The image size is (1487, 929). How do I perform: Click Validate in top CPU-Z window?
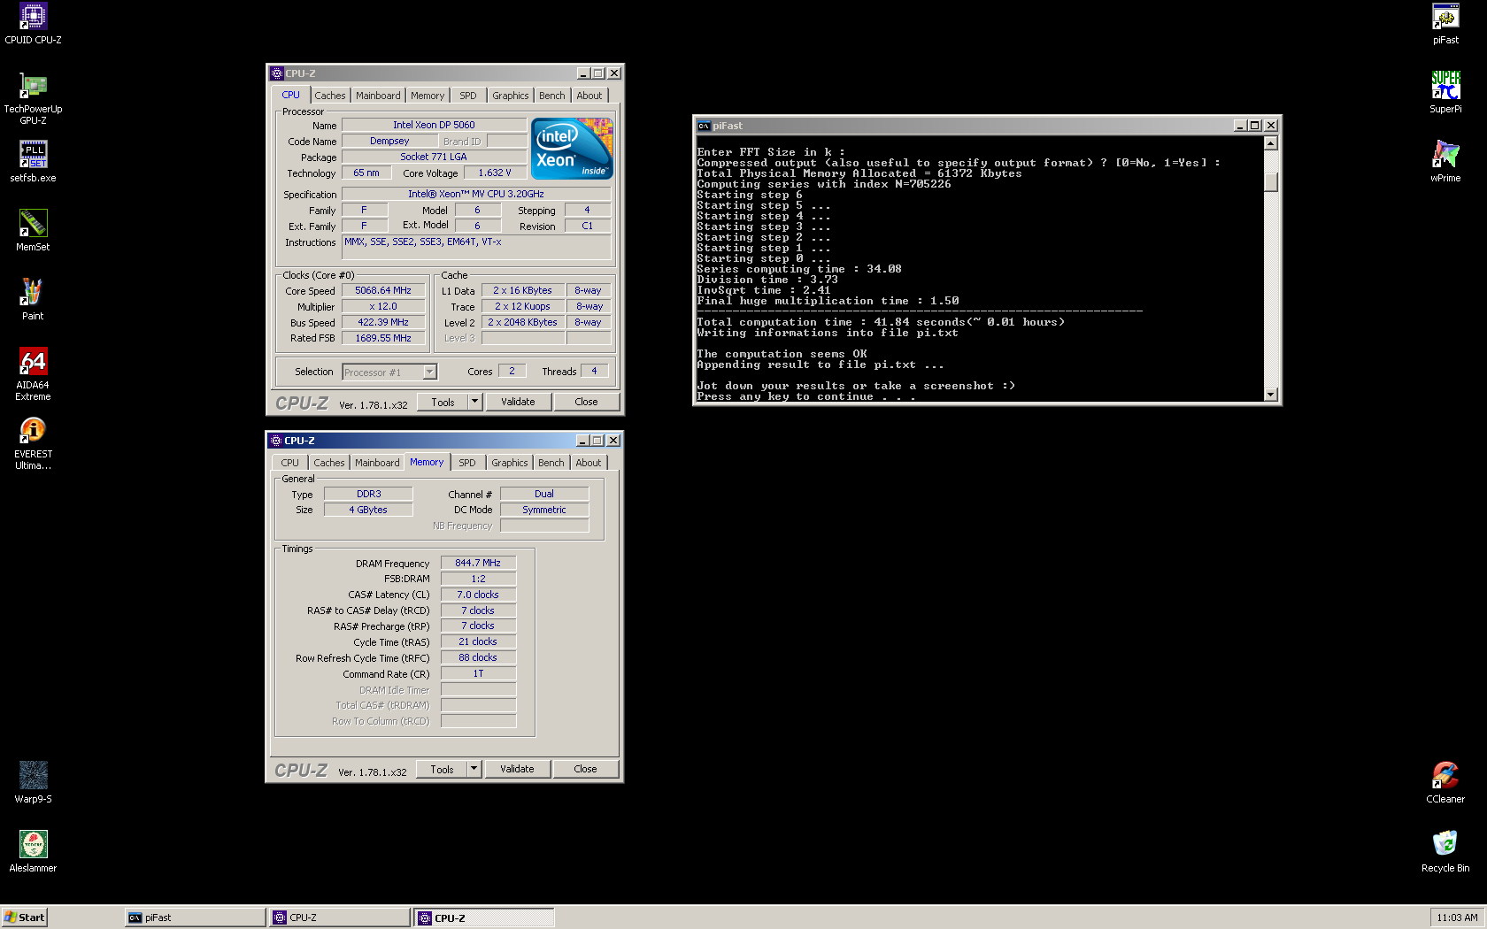518,402
